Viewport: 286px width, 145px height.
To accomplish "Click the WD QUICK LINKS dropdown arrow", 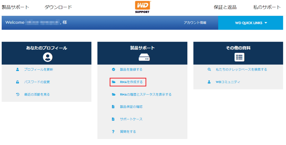I will pos(266,23).
